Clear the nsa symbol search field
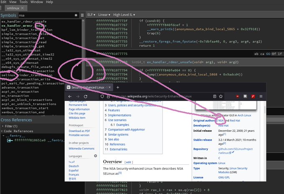284x194 pixels. [x=76, y=15]
